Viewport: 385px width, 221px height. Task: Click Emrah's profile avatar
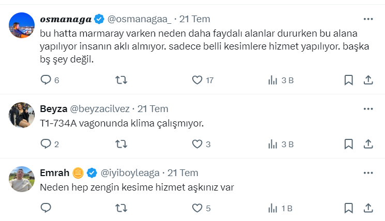(x=22, y=179)
